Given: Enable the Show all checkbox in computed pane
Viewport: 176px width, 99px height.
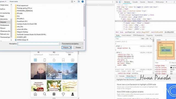Looking at the screenshot, I should (170, 62).
